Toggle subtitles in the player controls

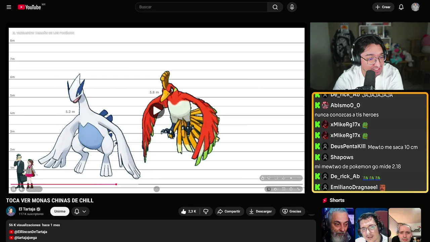[x=284, y=189]
